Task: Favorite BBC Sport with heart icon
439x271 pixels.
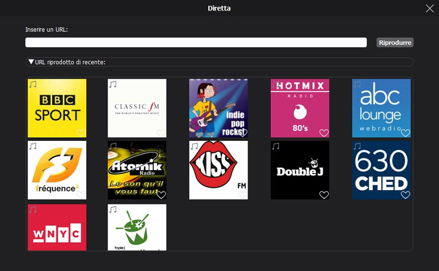Action: 81,132
